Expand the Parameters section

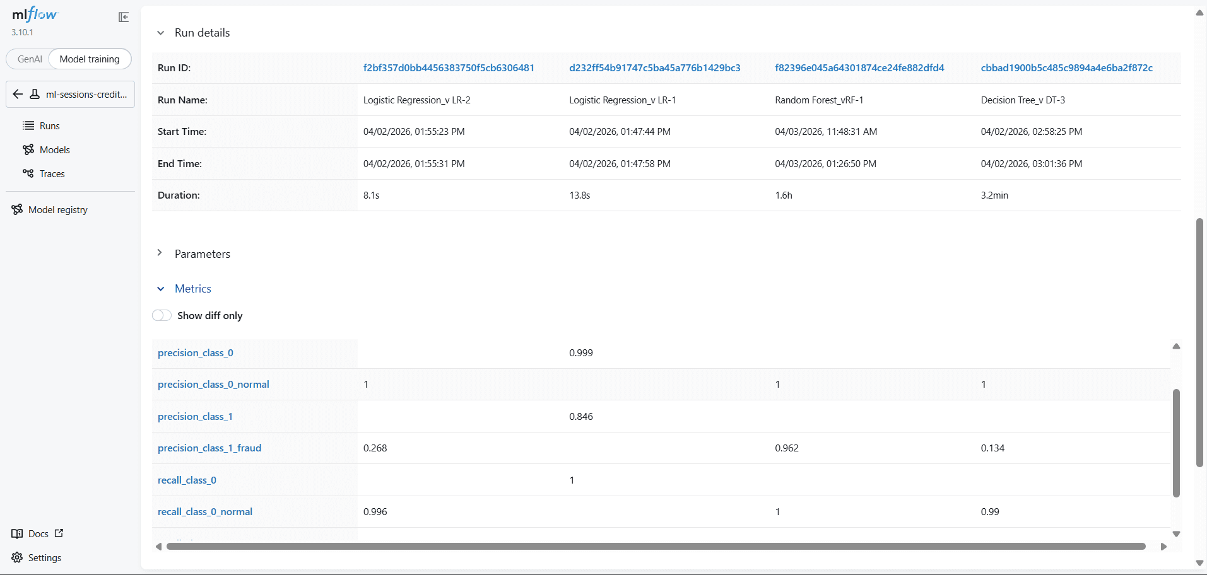pyautogui.click(x=160, y=253)
